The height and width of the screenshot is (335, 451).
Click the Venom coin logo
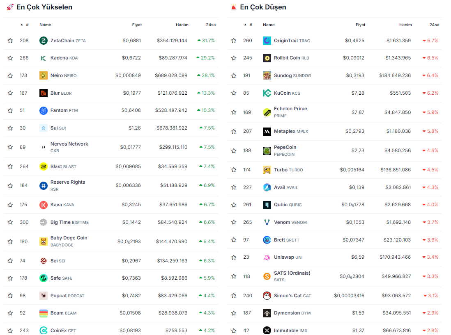tap(267, 222)
